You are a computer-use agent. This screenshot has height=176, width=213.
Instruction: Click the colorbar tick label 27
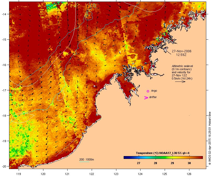[x=138, y=163]
